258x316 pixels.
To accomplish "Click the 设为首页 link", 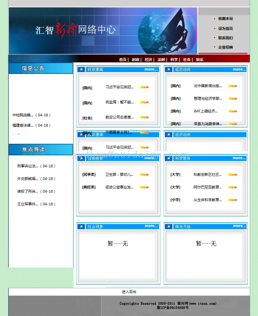I will pos(225,28).
